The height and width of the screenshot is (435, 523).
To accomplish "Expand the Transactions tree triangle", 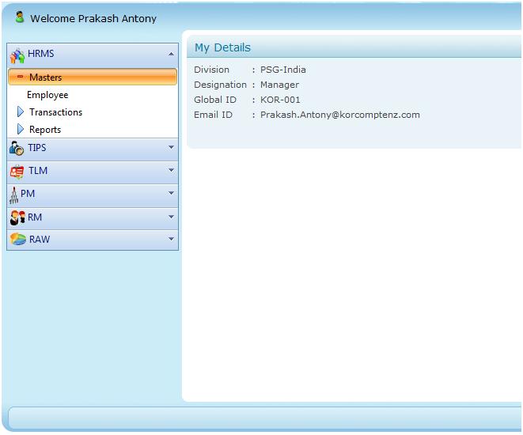I will [21, 112].
